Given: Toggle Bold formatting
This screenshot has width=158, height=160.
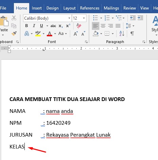Looking at the screenshot, I should [26, 26].
